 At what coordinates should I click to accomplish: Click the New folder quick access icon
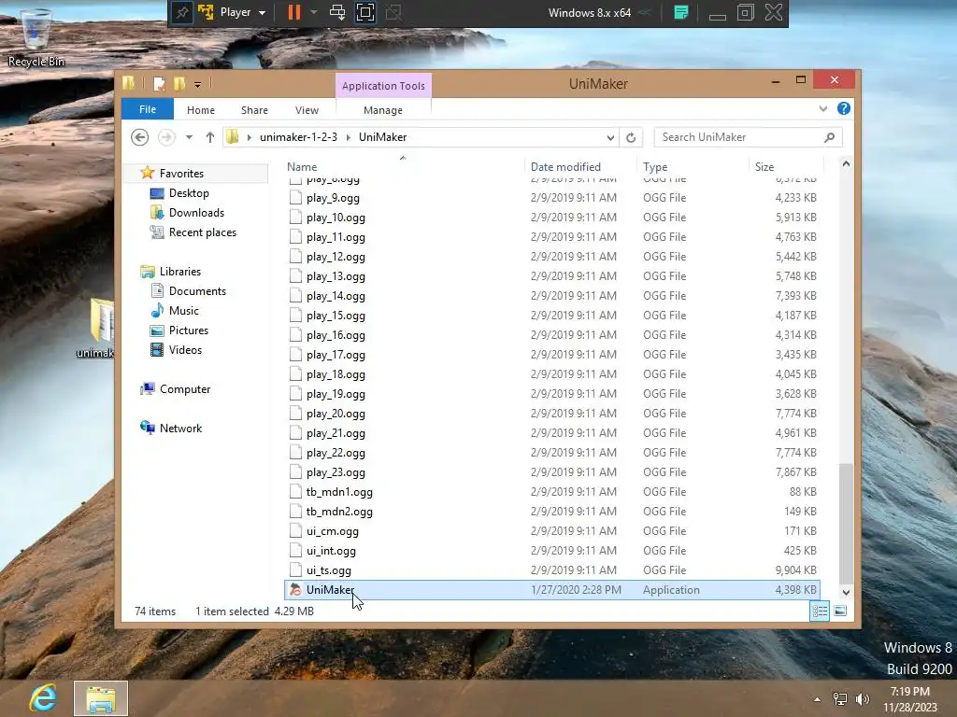(179, 83)
